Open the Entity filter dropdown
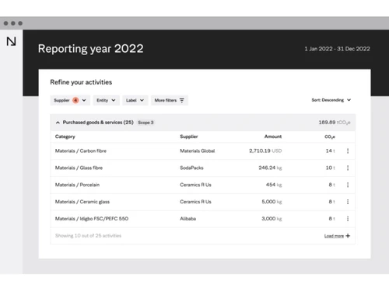Image resolution: width=389 pixels, height=291 pixels. 107,100
